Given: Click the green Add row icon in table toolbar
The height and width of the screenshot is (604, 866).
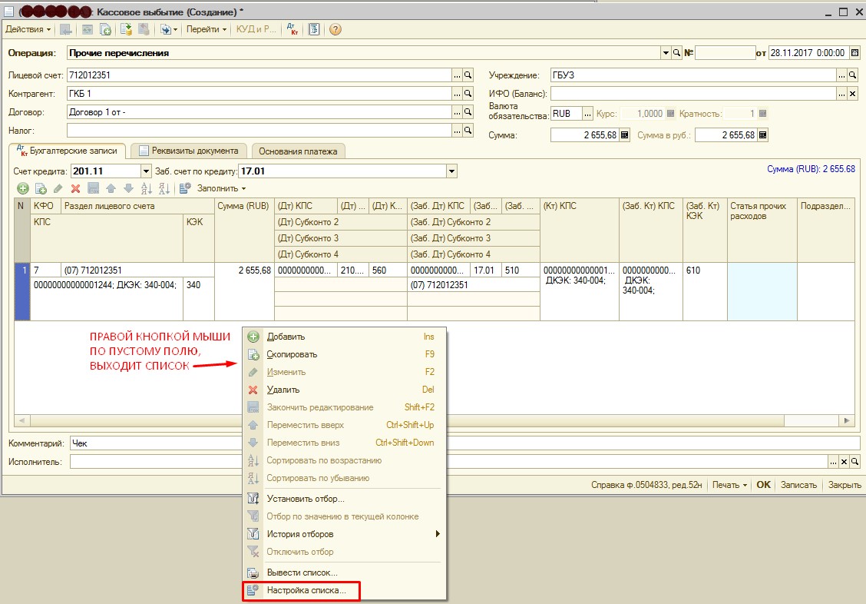Looking at the screenshot, I should (23, 188).
